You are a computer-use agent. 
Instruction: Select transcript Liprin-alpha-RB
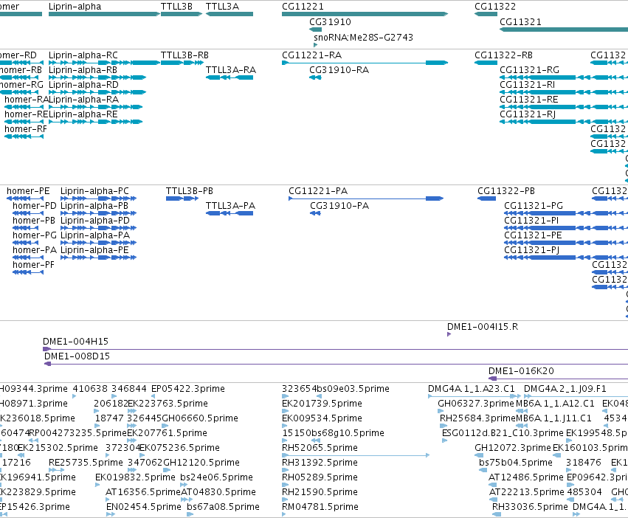click(x=97, y=77)
